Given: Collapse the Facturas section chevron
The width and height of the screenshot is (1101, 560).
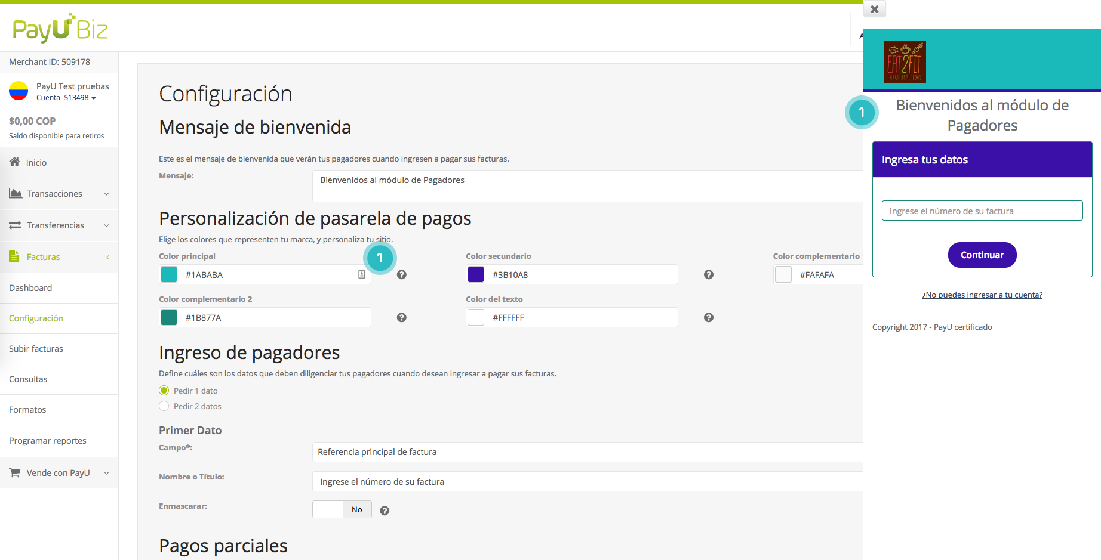Looking at the screenshot, I should click(x=107, y=256).
